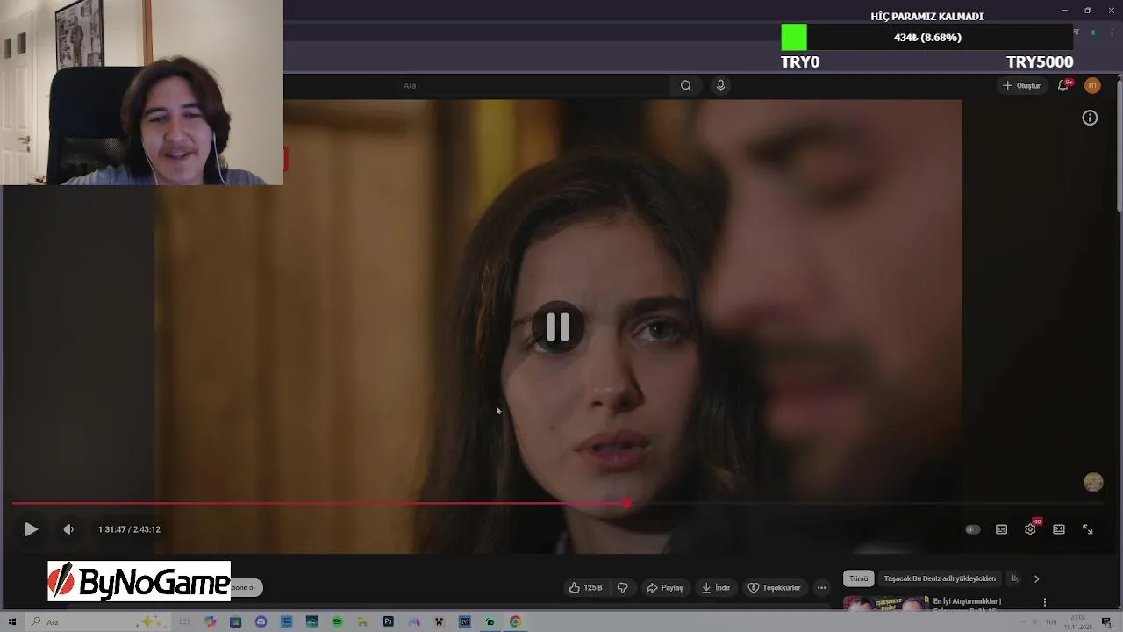The width and height of the screenshot is (1123, 632).
Task: Turn on subtitles with the captions icon
Action: [x=1001, y=529]
